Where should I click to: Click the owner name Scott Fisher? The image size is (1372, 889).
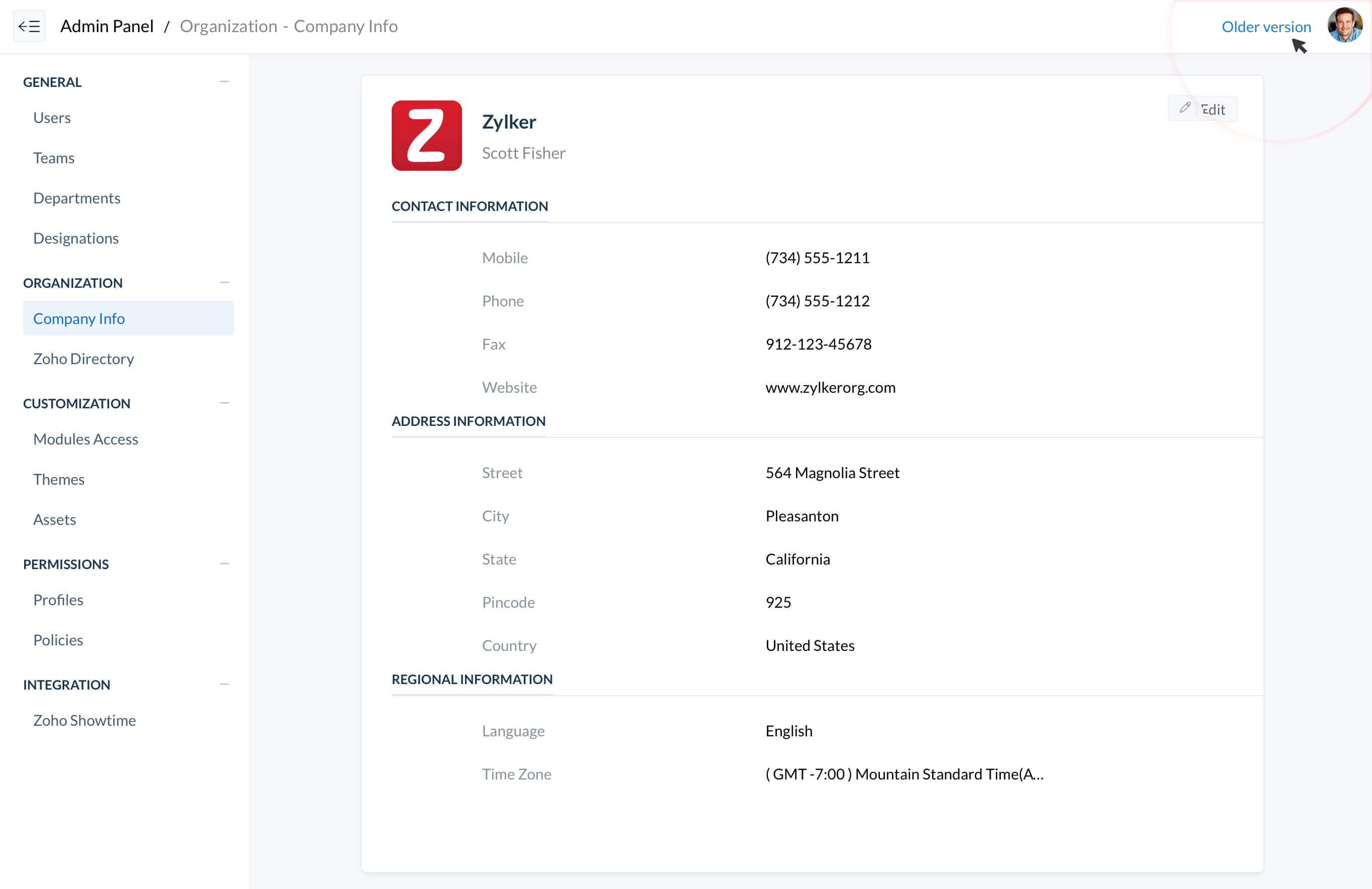[523, 153]
